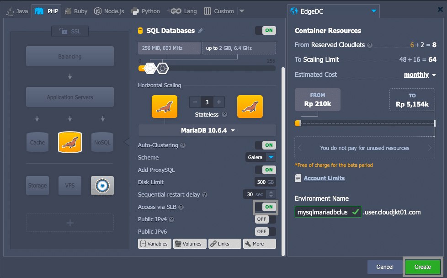Click the right MariaDB seal node icon
Viewport: 447px width, 278px height.
point(250,107)
